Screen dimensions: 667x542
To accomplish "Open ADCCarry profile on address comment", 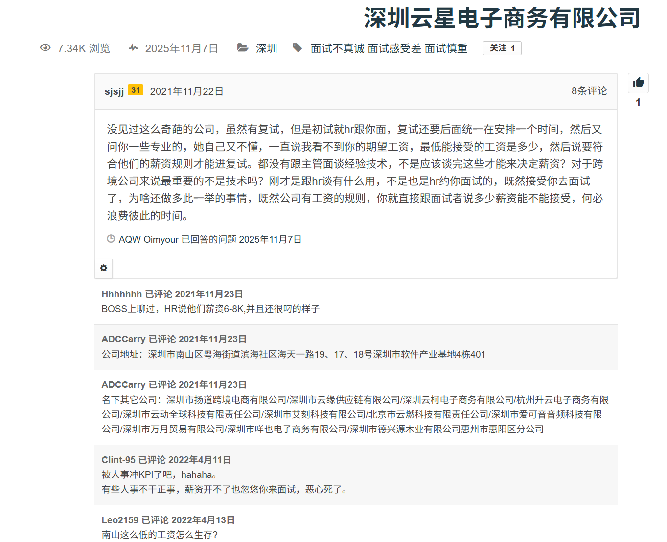I will click(123, 339).
